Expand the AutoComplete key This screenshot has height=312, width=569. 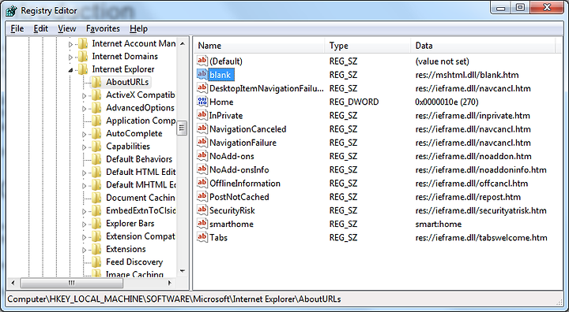click(x=85, y=134)
